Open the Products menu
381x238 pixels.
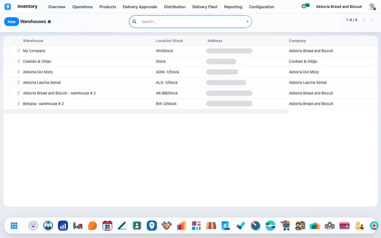[108, 7]
